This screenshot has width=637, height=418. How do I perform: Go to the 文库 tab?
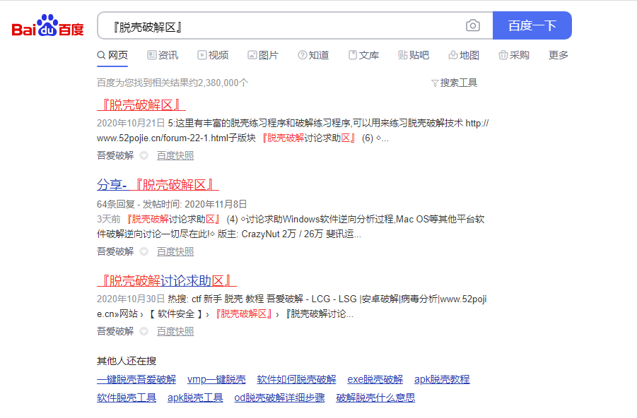tap(363, 55)
